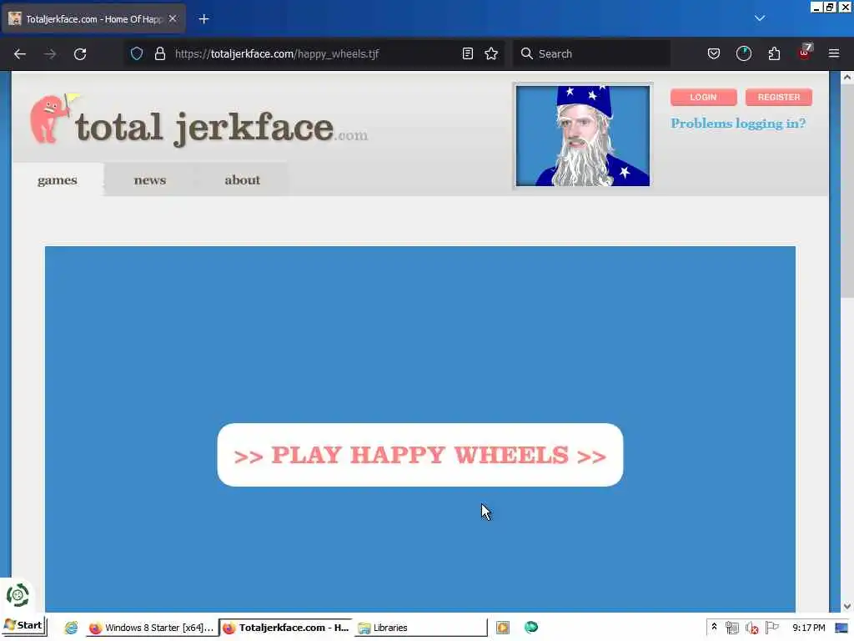Click the URL address field
The image size is (854, 641).
tap(316, 53)
